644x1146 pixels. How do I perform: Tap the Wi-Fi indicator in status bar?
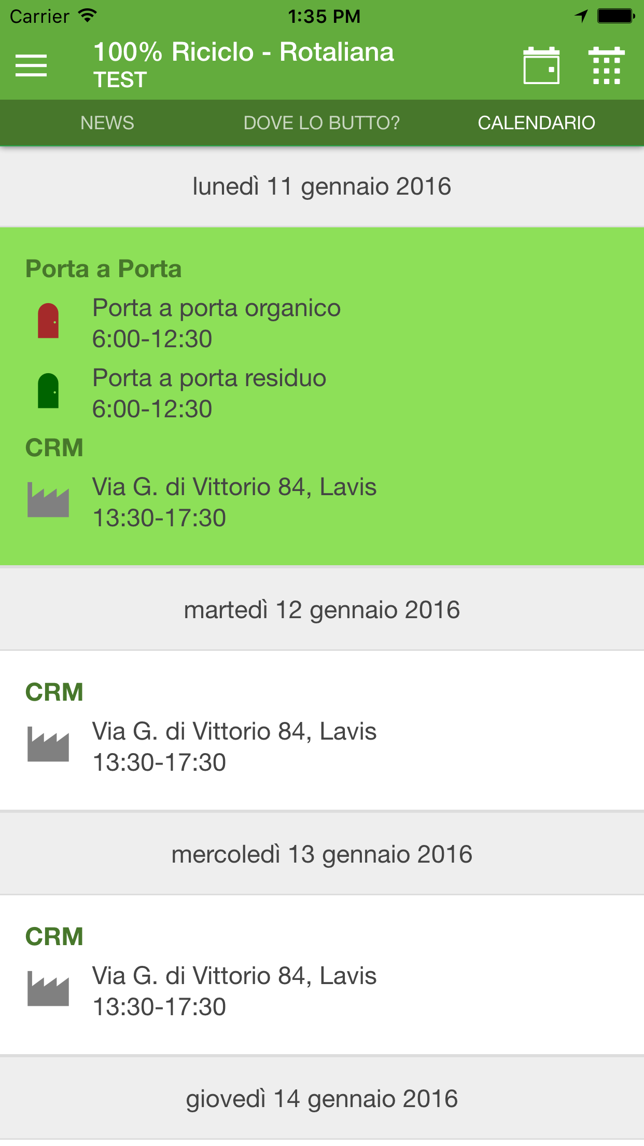pyautogui.click(x=88, y=16)
